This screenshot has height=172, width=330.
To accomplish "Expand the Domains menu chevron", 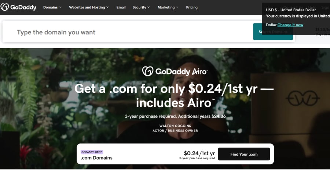I will coord(60,7).
